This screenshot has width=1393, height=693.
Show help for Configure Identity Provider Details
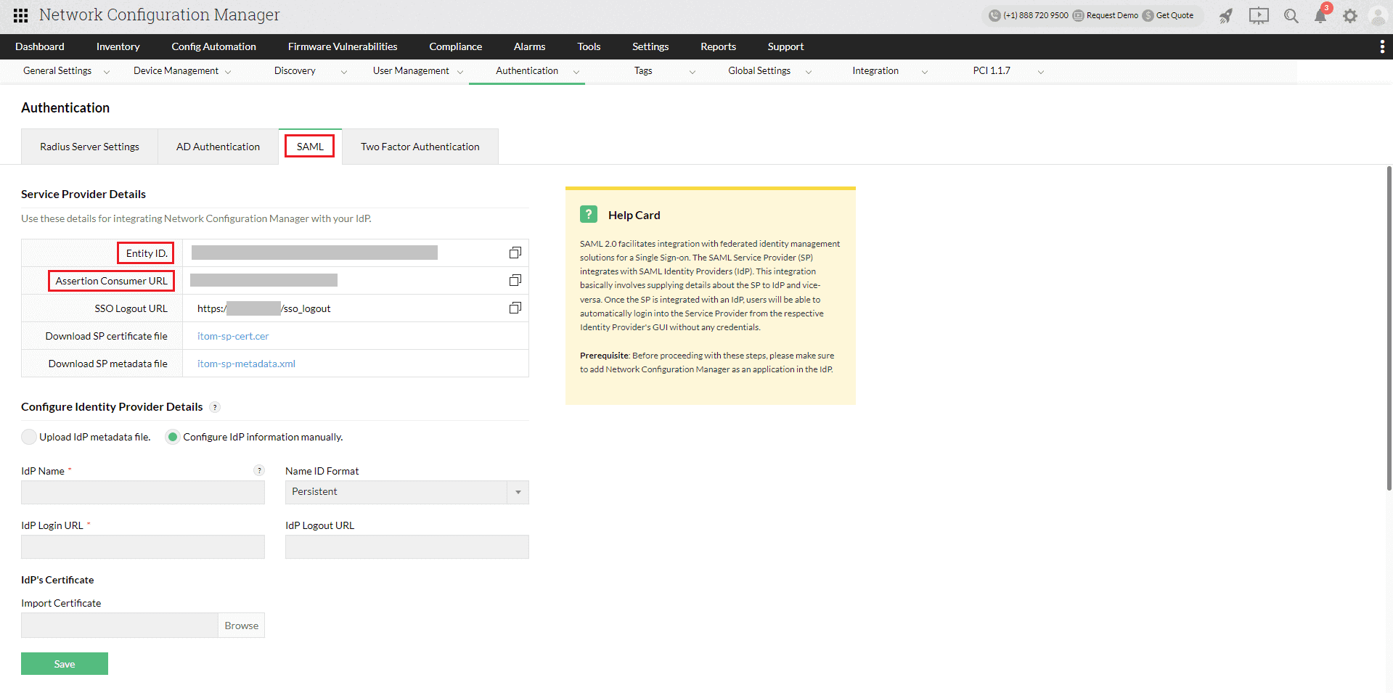pos(215,407)
